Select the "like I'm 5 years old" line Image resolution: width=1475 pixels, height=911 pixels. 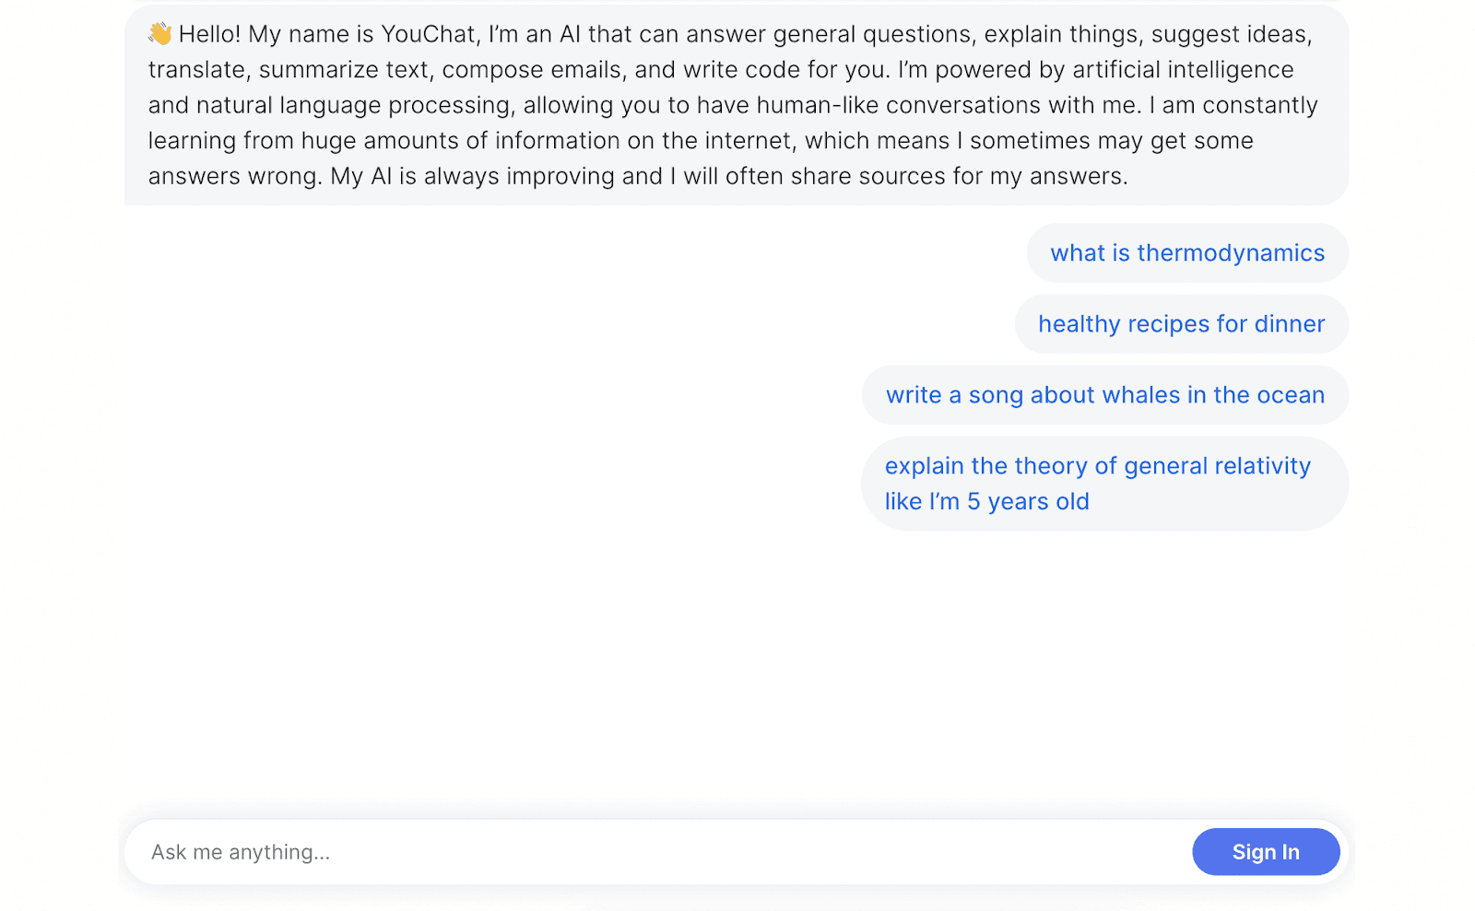pyautogui.click(x=986, y=501)
